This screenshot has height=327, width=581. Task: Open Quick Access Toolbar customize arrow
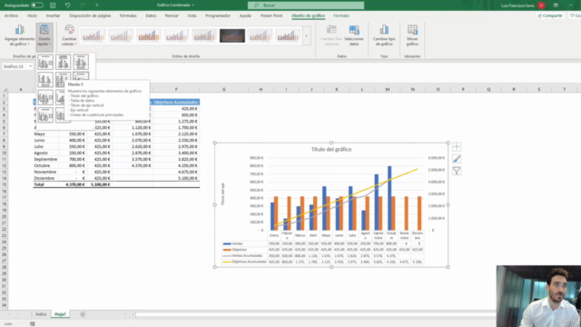click(x=97, y=5)
